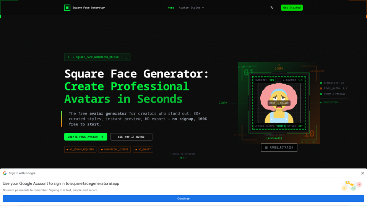Screen dimensions: 367x206
Task: Go to the Home nav item
Action: (171, 8)
